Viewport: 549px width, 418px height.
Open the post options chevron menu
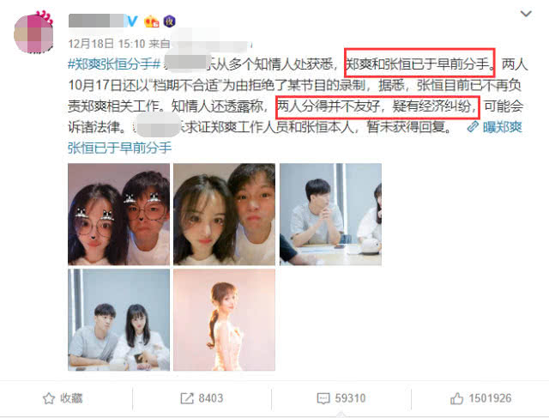[526, 14]
